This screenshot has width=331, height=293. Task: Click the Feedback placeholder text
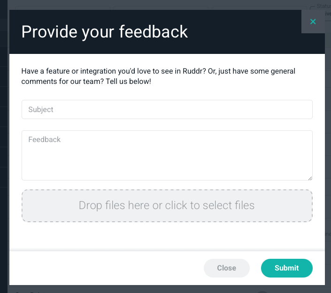click(45, 139)
